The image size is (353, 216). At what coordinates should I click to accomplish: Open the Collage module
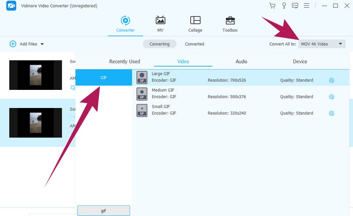coord(195,24)
